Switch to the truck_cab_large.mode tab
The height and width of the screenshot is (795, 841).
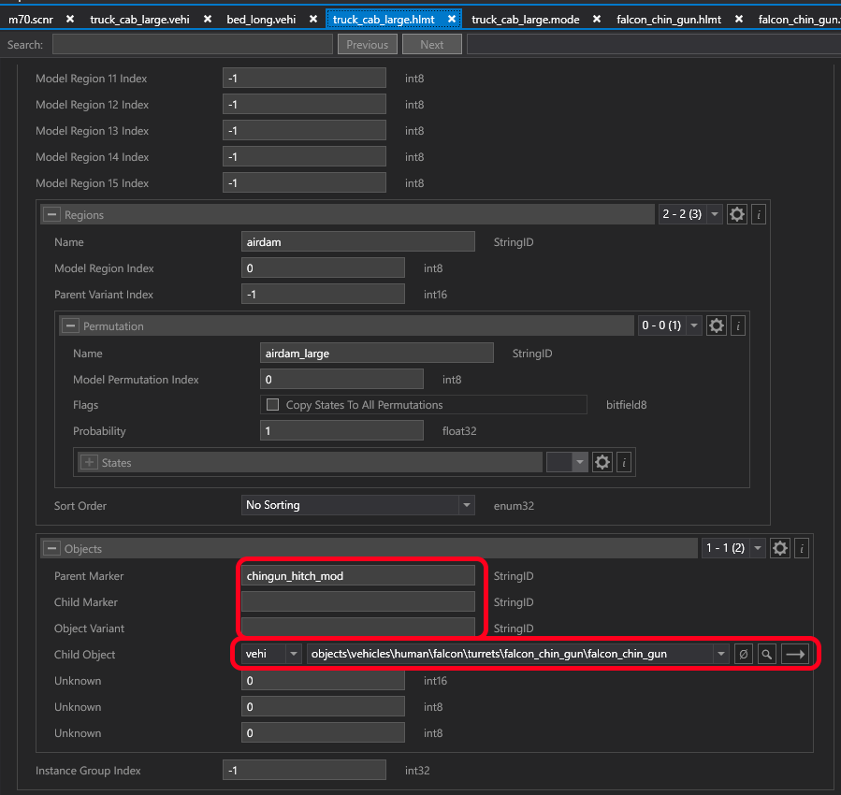pyautogui.click(x=525, y=19)
